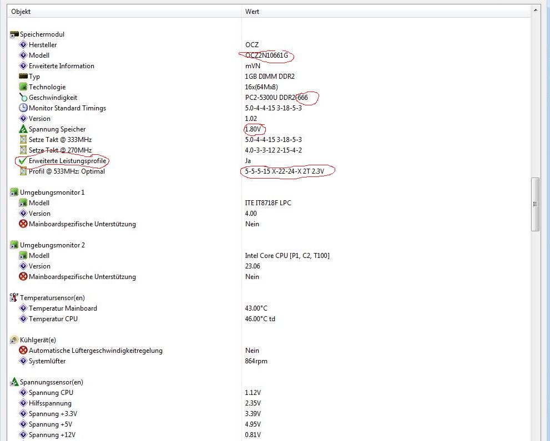550x441 pixels.
Task: Click the hourglass icon beside Setze Takt @ 270MHz
Action: (x=23, y=150)
